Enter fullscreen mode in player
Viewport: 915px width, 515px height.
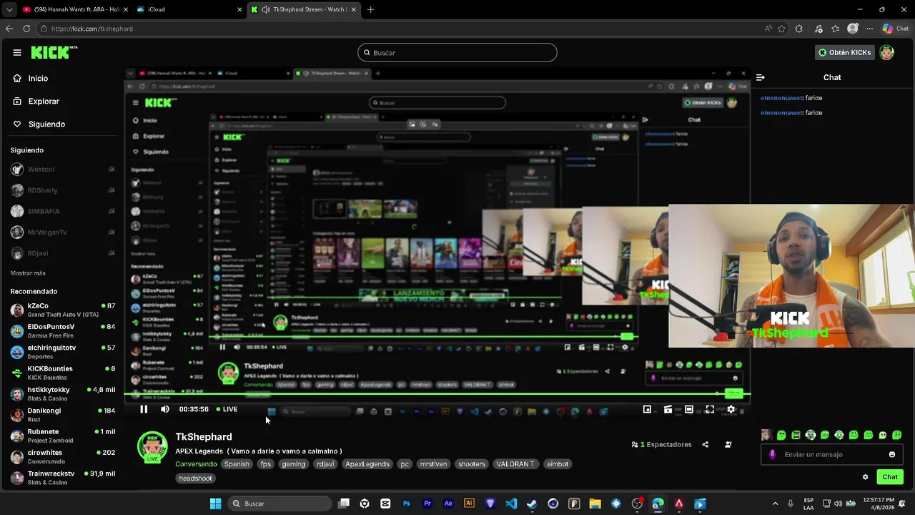(710, 409)
